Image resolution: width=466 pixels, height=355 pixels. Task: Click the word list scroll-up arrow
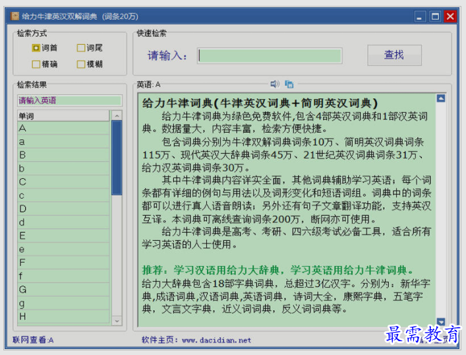pos(117,115)
